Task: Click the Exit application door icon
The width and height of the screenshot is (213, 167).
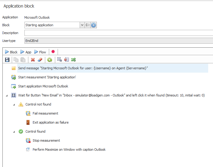Action: [28, 122]
